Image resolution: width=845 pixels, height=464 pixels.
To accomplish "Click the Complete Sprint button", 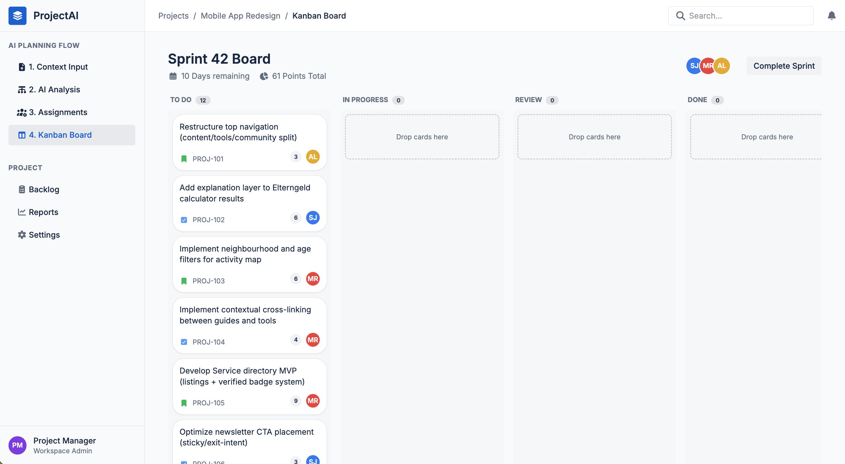I will pos(784,66).
